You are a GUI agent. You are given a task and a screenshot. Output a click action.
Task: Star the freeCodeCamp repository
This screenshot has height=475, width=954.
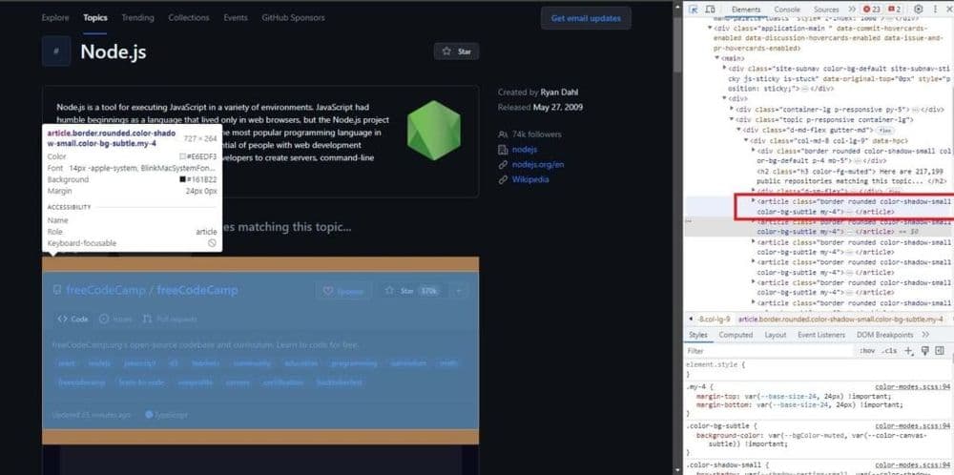(411, 291)
